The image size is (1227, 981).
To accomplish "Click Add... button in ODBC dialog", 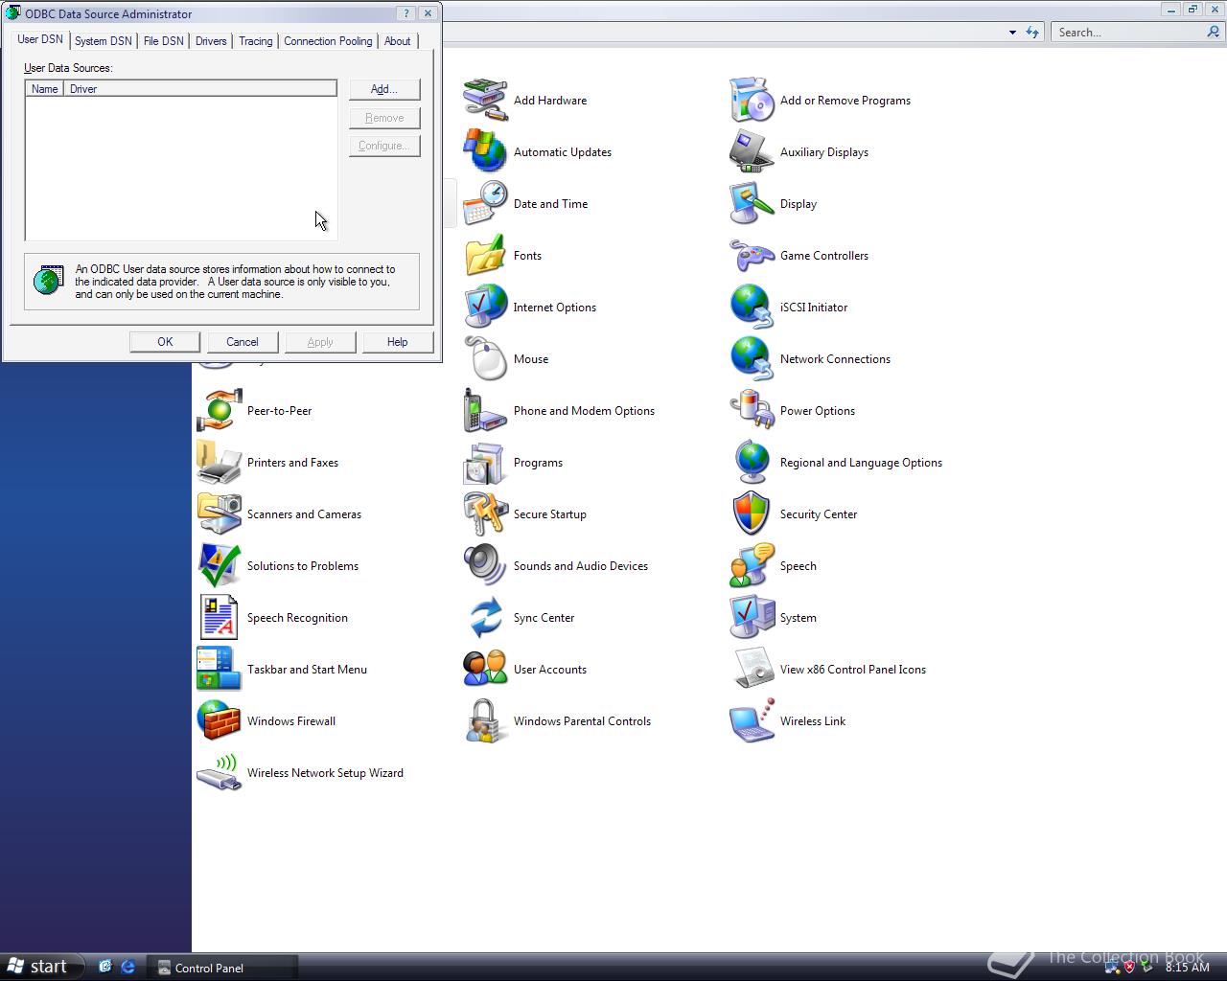I will 384,89.
